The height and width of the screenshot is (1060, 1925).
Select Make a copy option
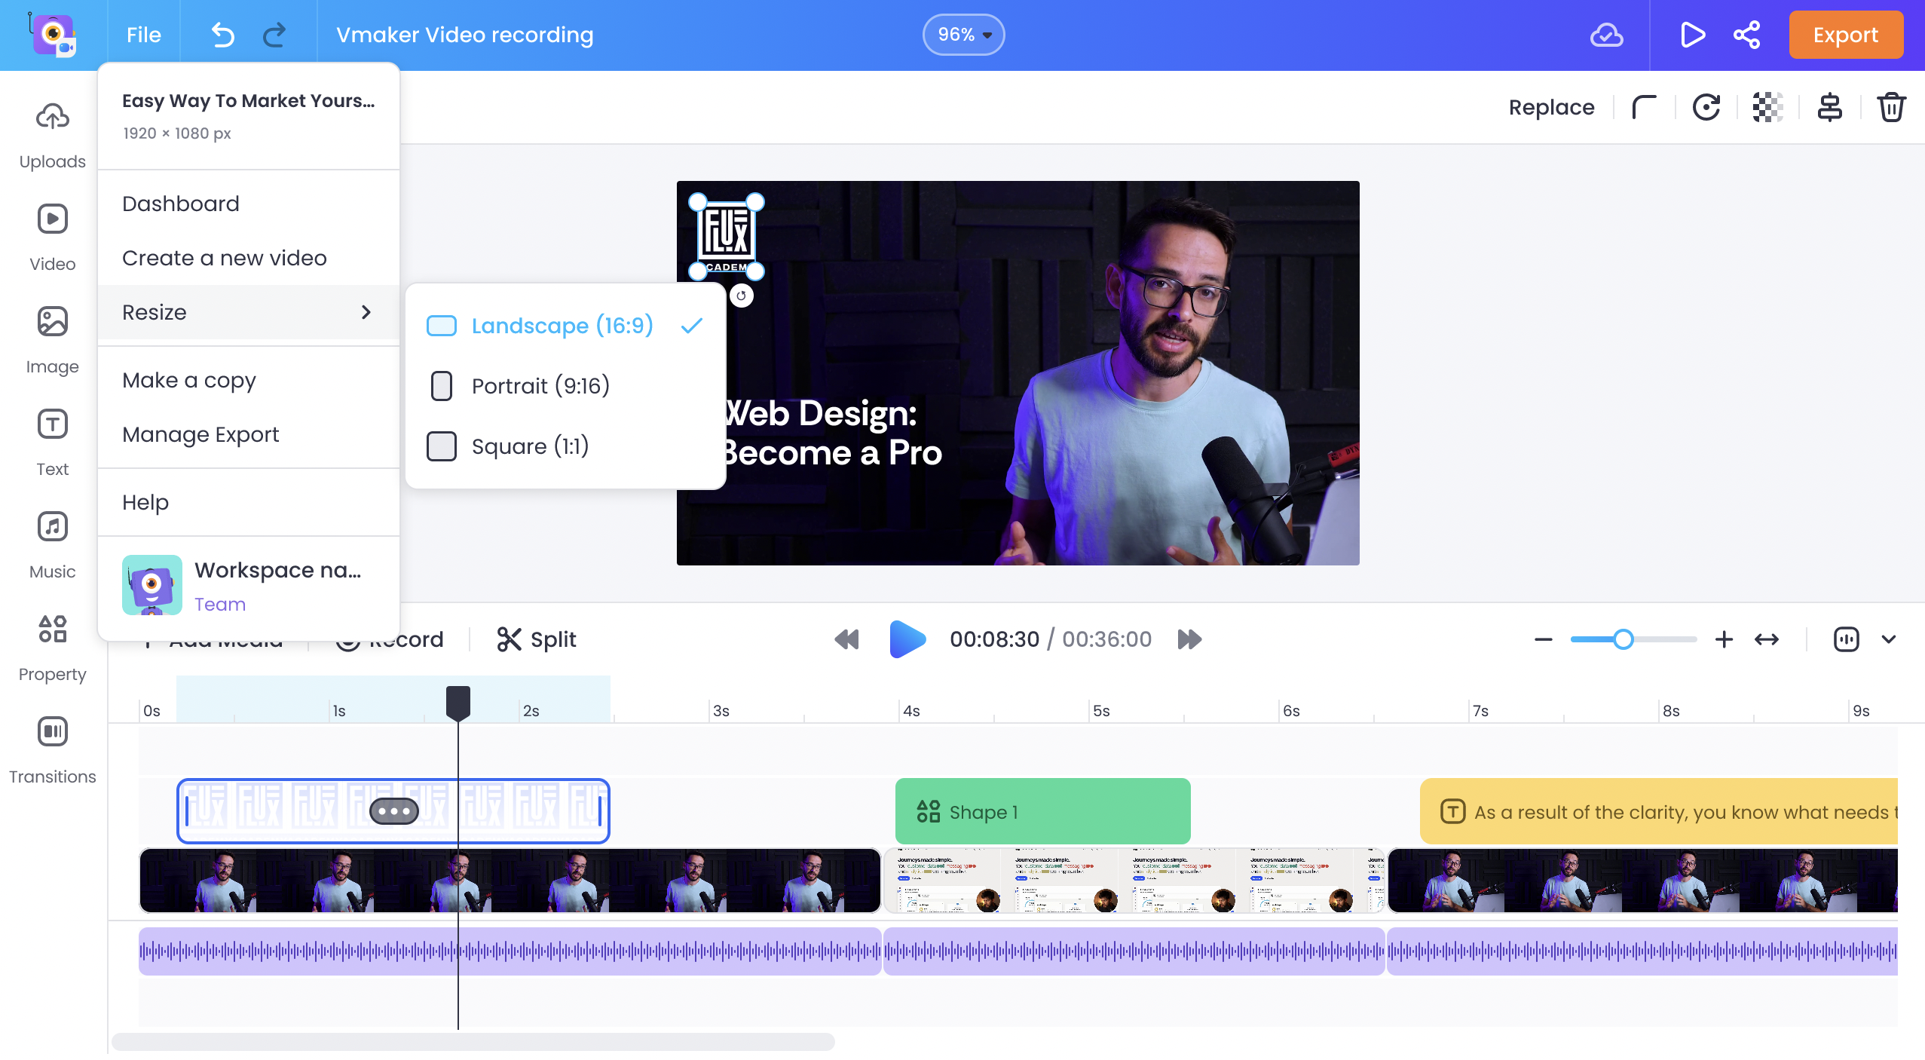pyautogui.click(x=188, y=378)
